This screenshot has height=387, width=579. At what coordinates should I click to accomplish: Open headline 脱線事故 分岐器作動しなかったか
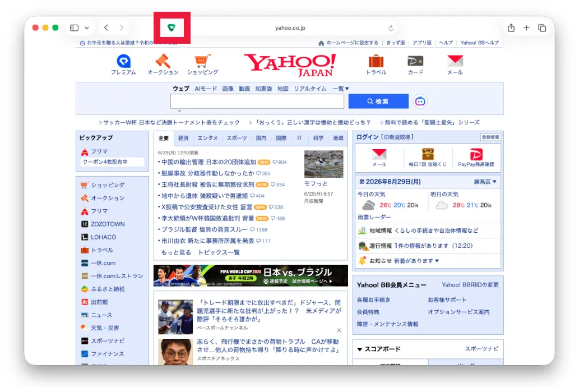pyautogui.click(x=208, y=173)
